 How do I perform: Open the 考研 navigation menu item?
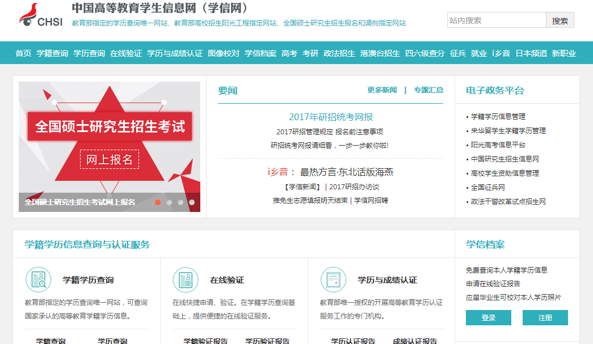coord(310,53)
